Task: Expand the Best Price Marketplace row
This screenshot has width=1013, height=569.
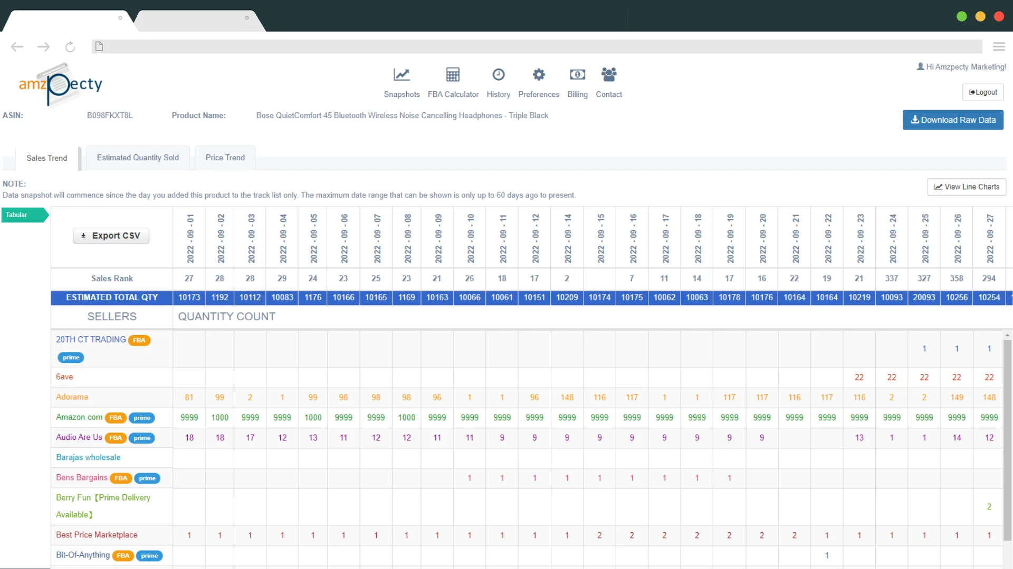Action: [x=97, y=534]
